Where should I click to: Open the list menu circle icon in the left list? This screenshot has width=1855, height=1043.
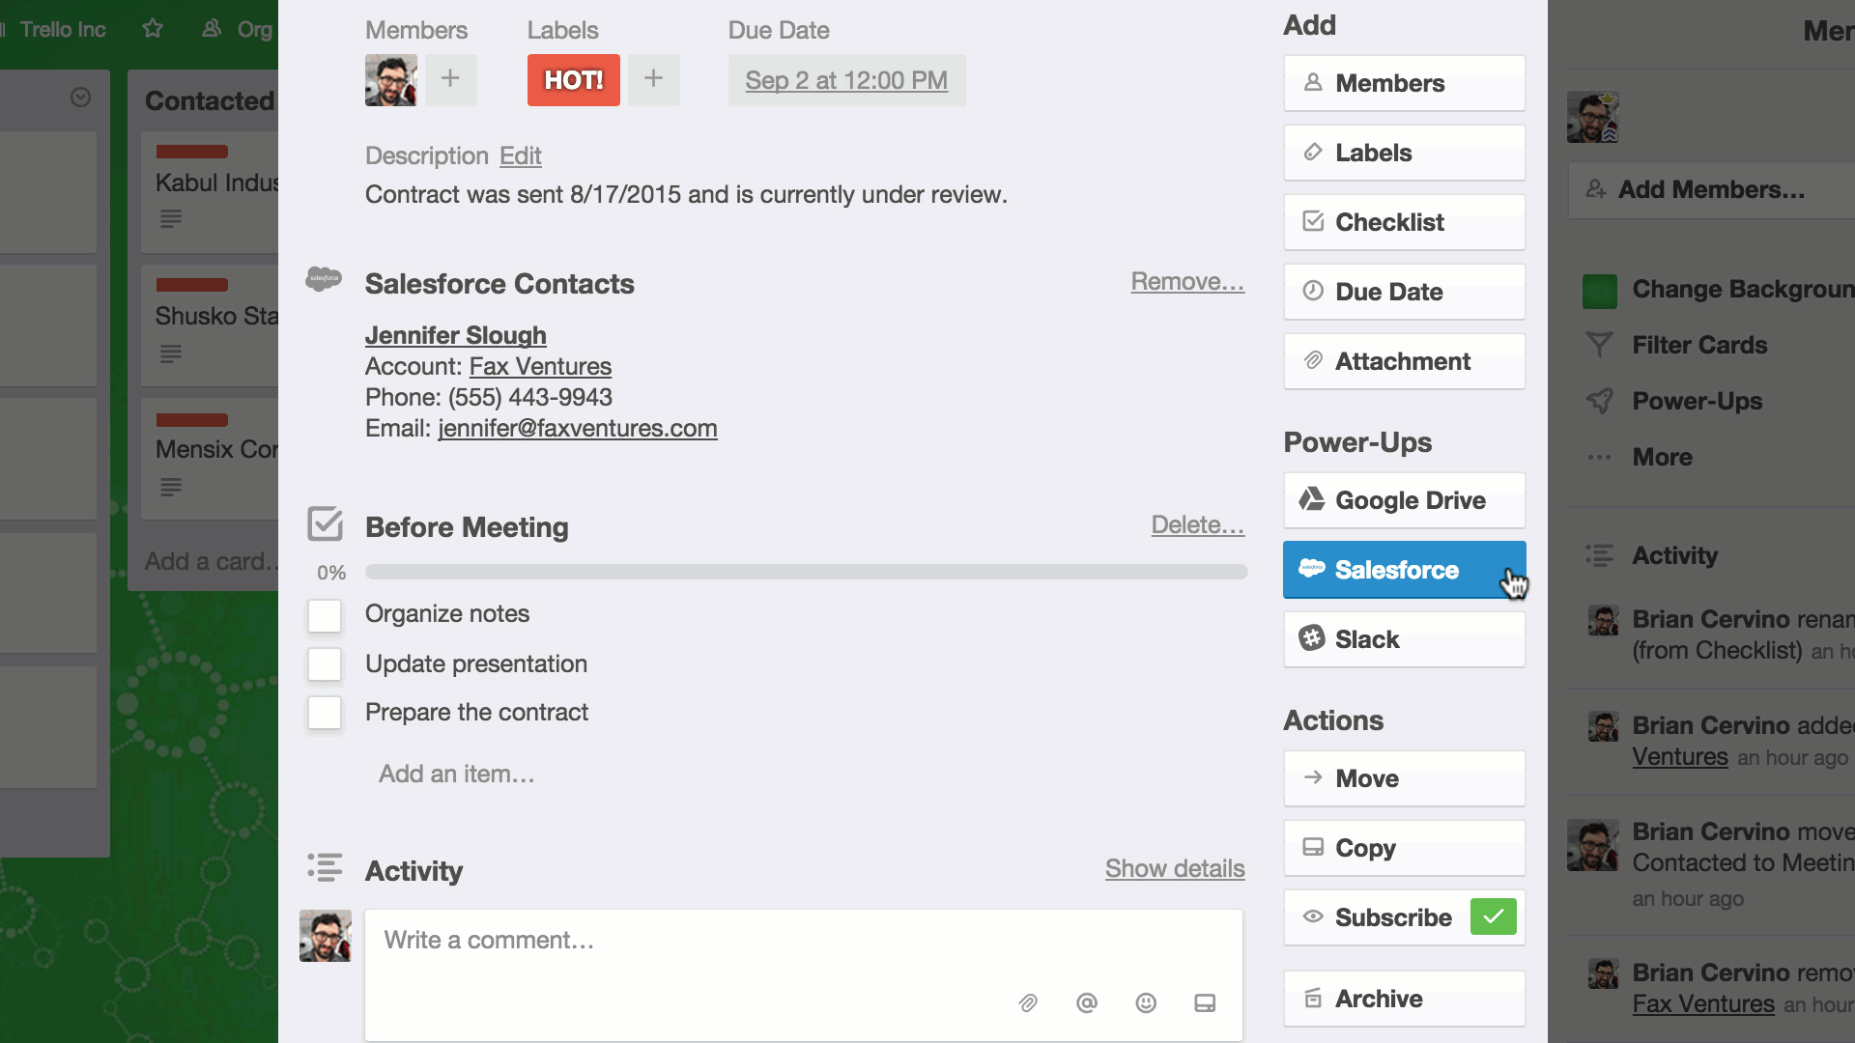click(x=81, y=97)
